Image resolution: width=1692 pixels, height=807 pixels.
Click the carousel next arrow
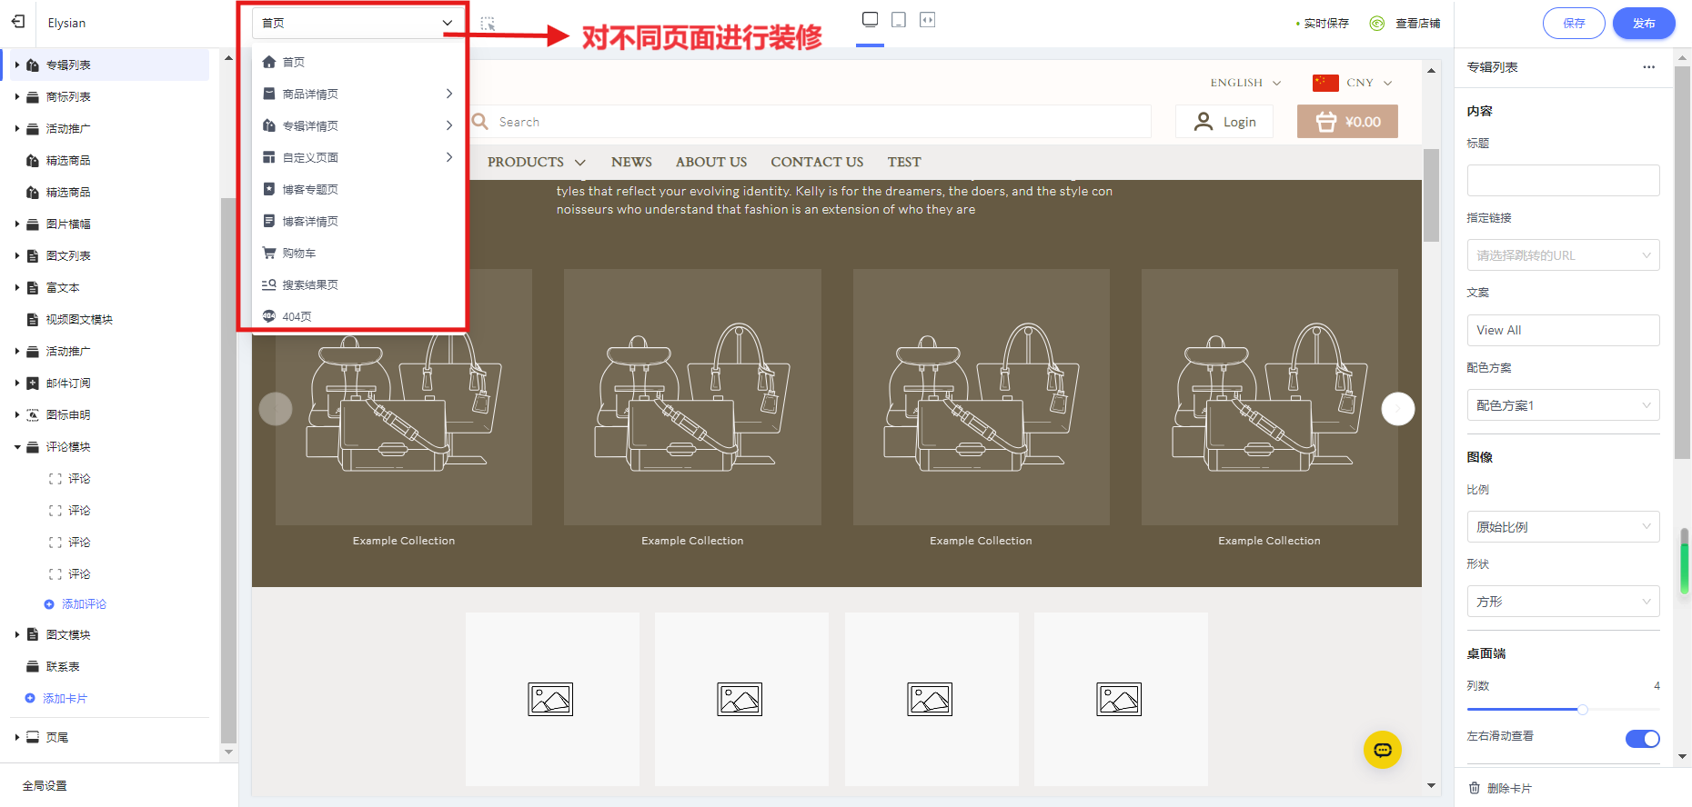coord(1397,409)
